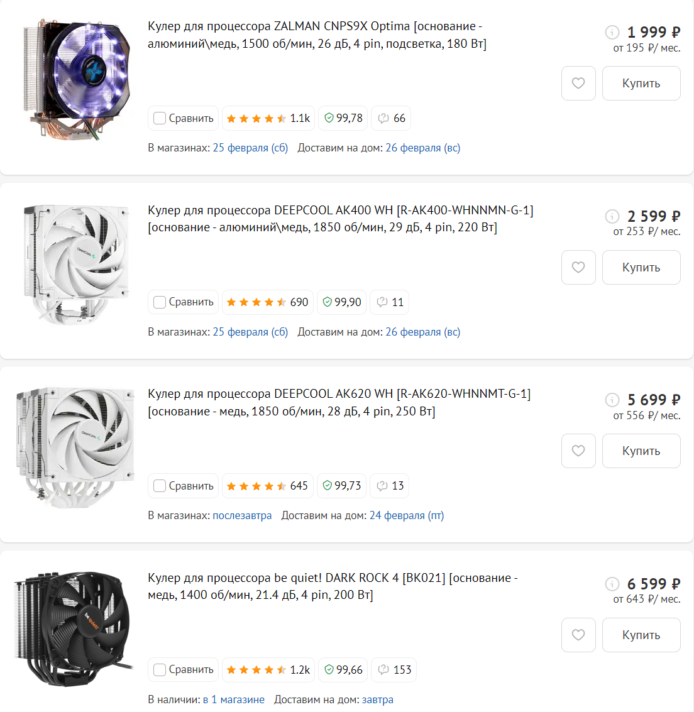Favorite the DEEPCOOL AK620 WH cooler
The height and width of the screenshot is (712, 694).
pyautogui.click(x=578, y=451)
